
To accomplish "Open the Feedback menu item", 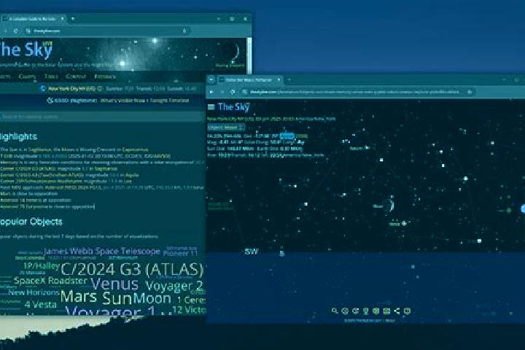I will pyautogui.click(x=105, y=77).
